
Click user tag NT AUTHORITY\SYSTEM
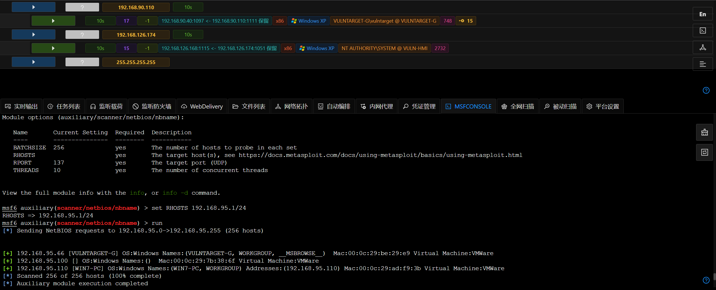pyautogui.click(x=385, y=48)
